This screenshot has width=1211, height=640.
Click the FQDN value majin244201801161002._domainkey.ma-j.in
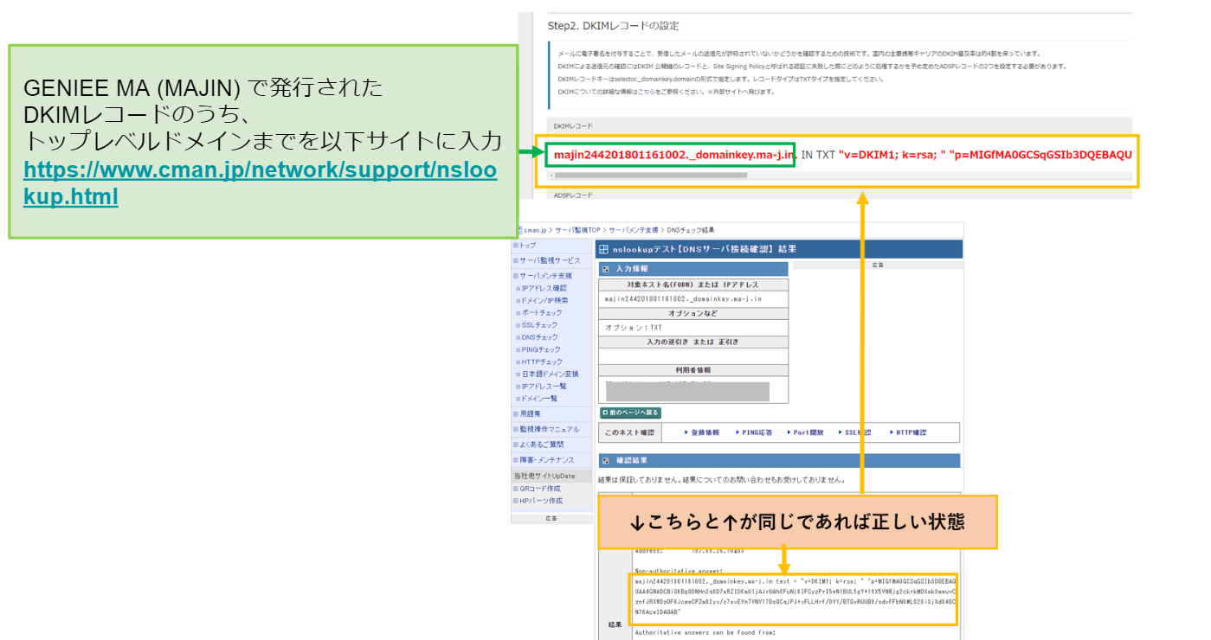(x=683, y=298)
